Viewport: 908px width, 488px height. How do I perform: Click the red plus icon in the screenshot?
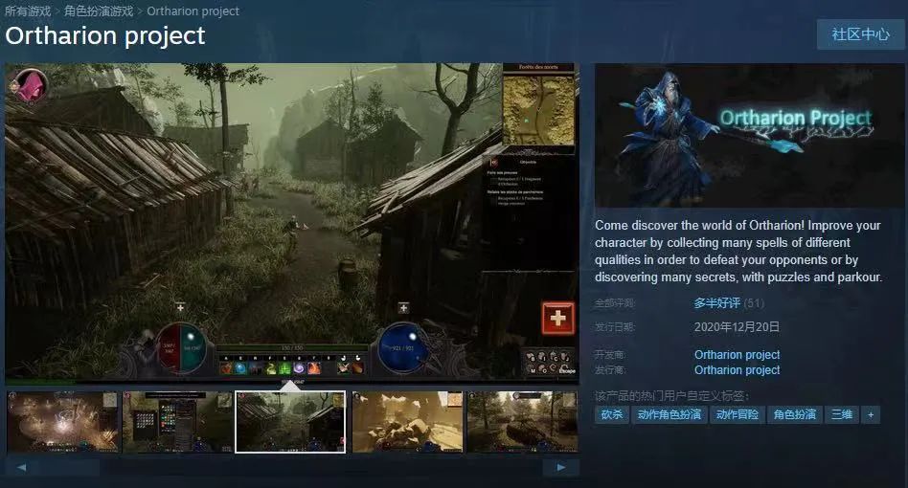pos(557,319)
